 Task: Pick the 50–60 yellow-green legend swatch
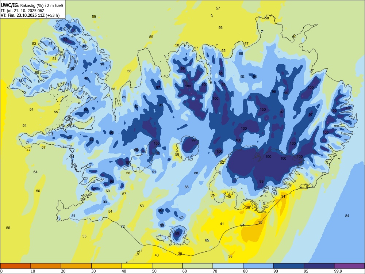click(x=167, y=266)
